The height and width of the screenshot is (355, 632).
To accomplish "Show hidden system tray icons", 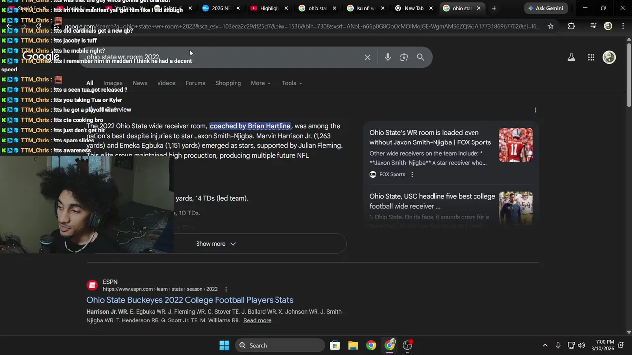I will click(x=545, y=345).
